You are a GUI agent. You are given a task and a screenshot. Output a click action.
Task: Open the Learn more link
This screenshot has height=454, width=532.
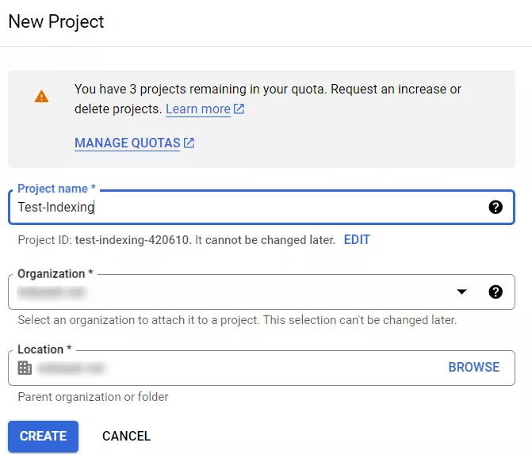(x=197, y=109)
